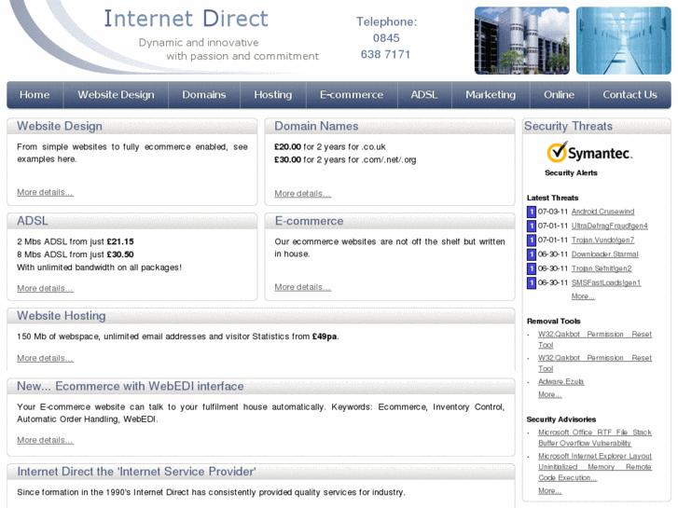Click the £49pa hosting price text
Image resolution: width=678 pixels, height=508 pixels.
325,336
